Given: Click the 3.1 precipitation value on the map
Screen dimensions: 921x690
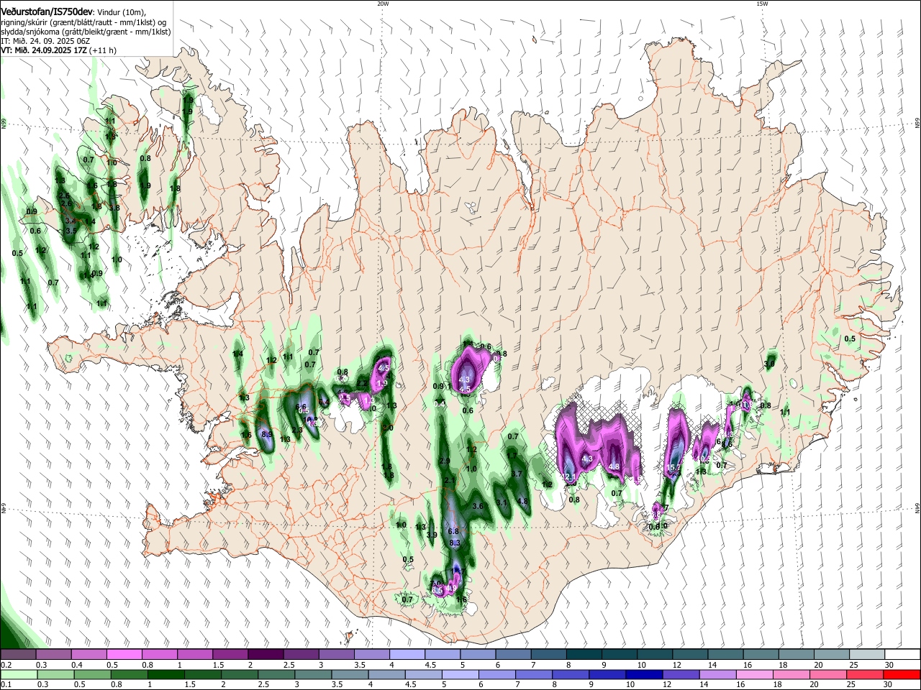Looking at the screenshot, I should tap(502, 502).
